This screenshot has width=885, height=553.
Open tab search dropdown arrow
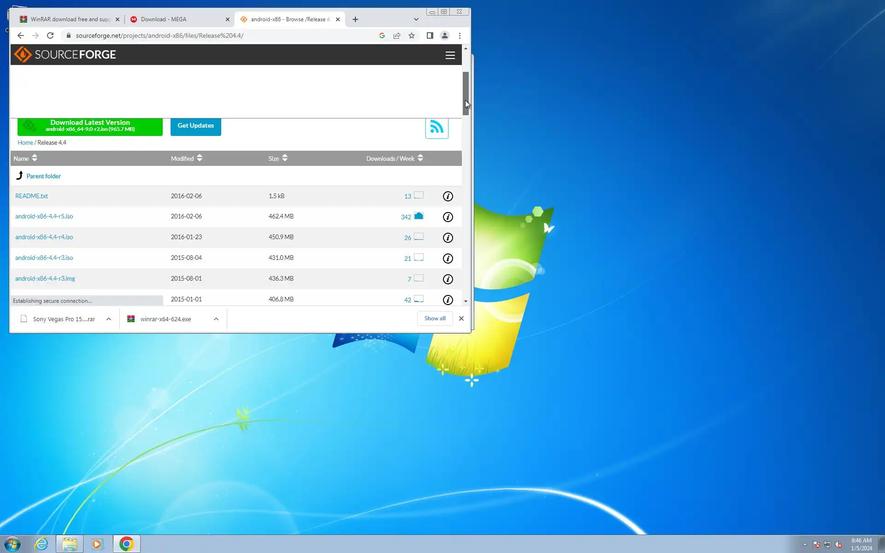tap(416, 19)
